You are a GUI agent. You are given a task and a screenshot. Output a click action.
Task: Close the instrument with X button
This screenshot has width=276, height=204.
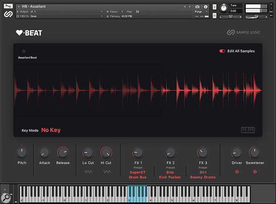(x=271, y=4)
